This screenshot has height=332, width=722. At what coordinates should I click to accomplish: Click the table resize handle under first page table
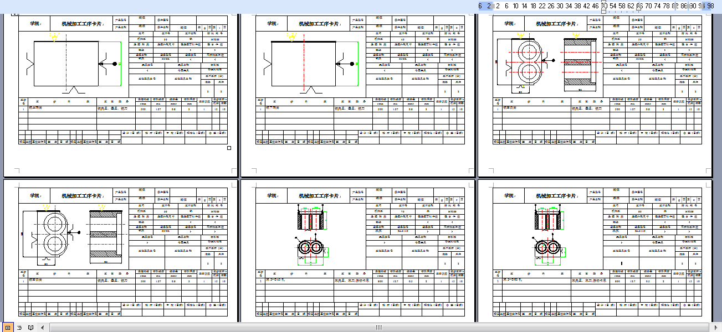[x=229, y=148]
